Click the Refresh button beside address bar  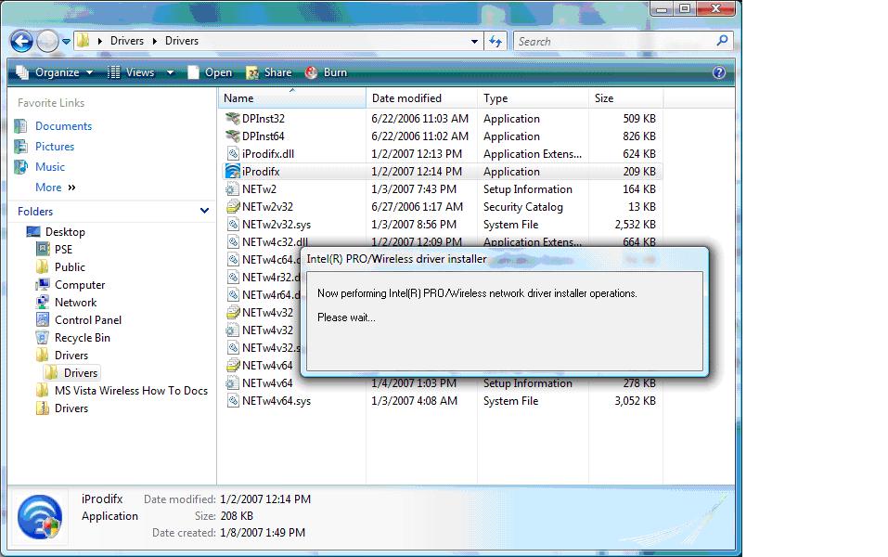[495, 42]
